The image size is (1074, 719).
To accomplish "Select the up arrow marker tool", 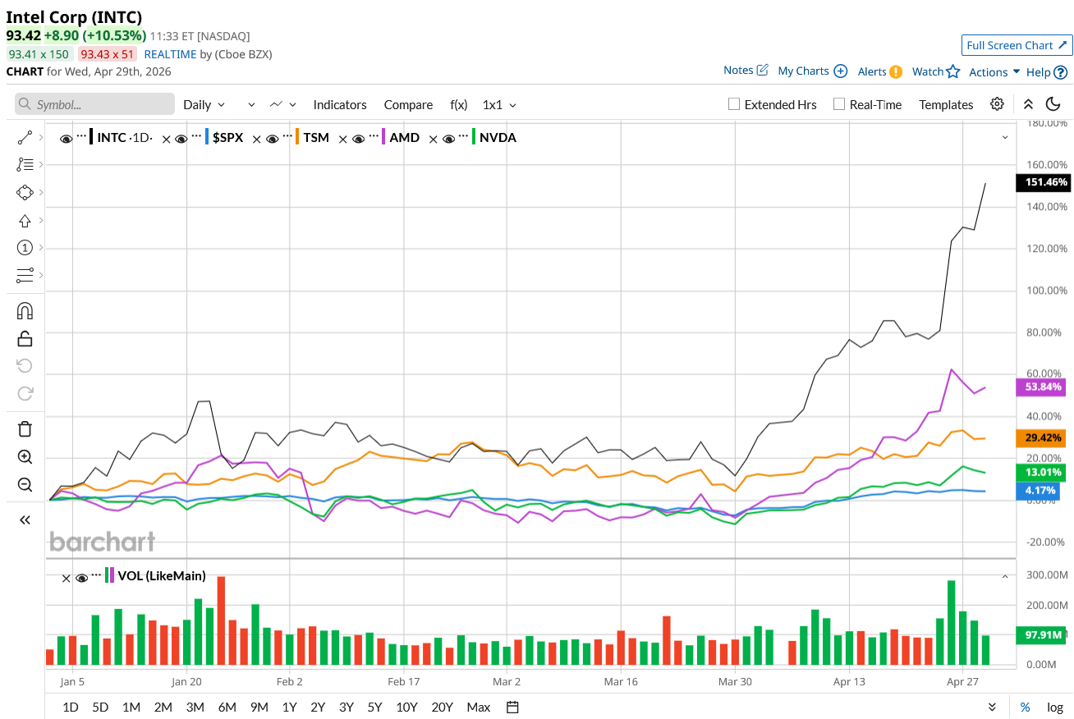I will click(25, 220).
